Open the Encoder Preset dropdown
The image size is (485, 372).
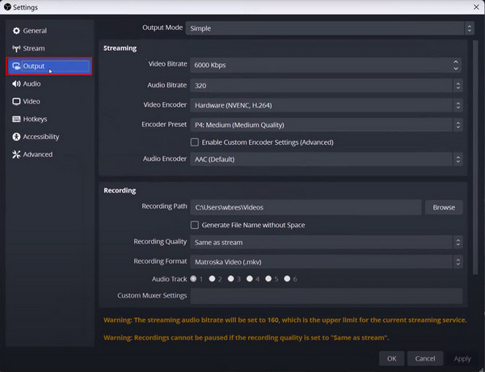coord(327,125)
